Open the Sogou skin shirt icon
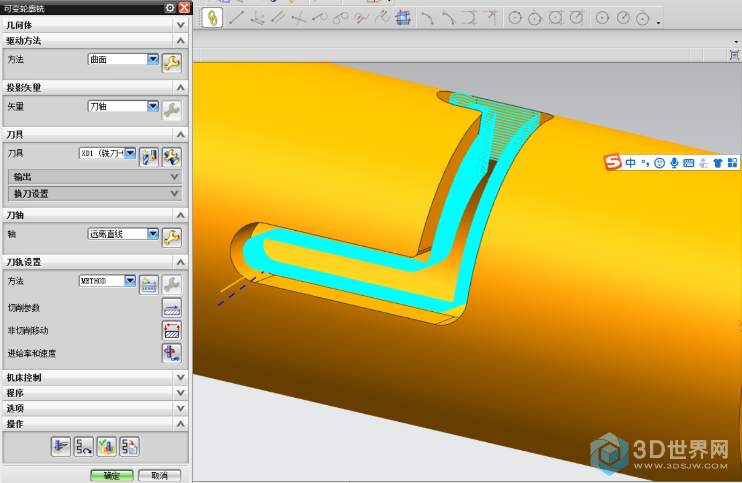This screenshot has height=483, width=742. tap(718, 163)
